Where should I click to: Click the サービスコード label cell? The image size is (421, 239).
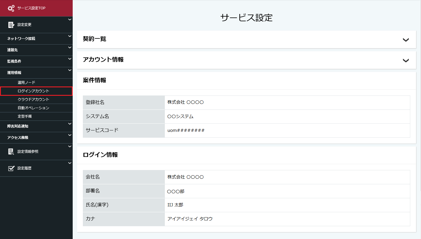[x=124, y=130]
